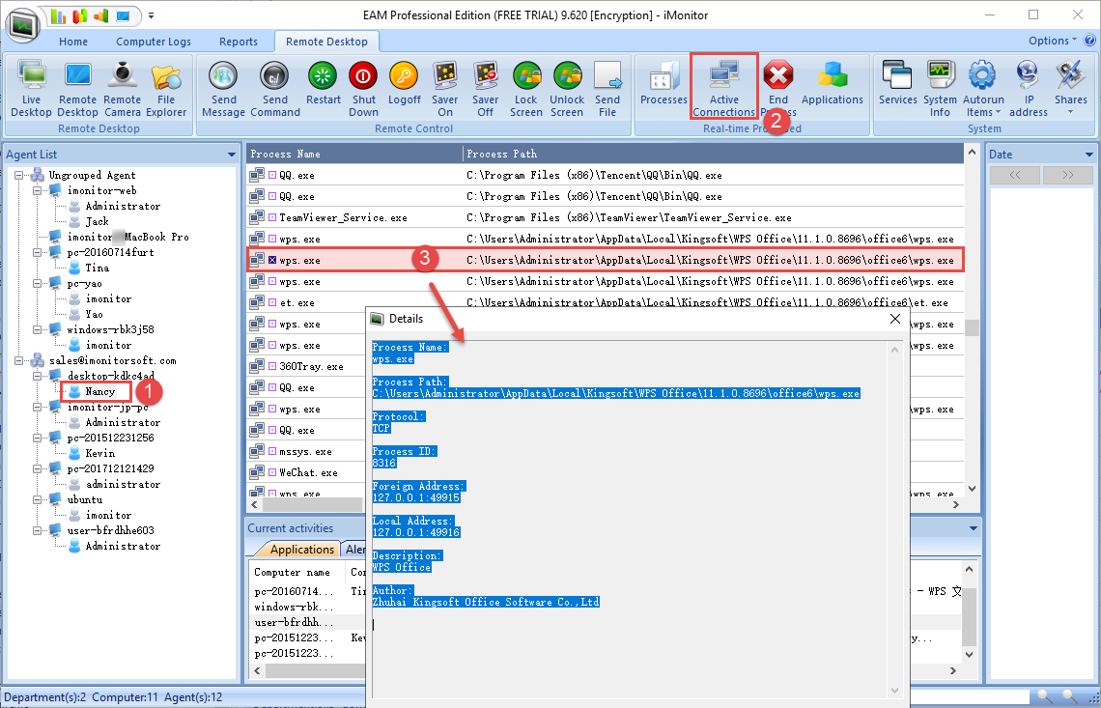
Task: Click Details dialog text area
Action: (x=630, y=519)
